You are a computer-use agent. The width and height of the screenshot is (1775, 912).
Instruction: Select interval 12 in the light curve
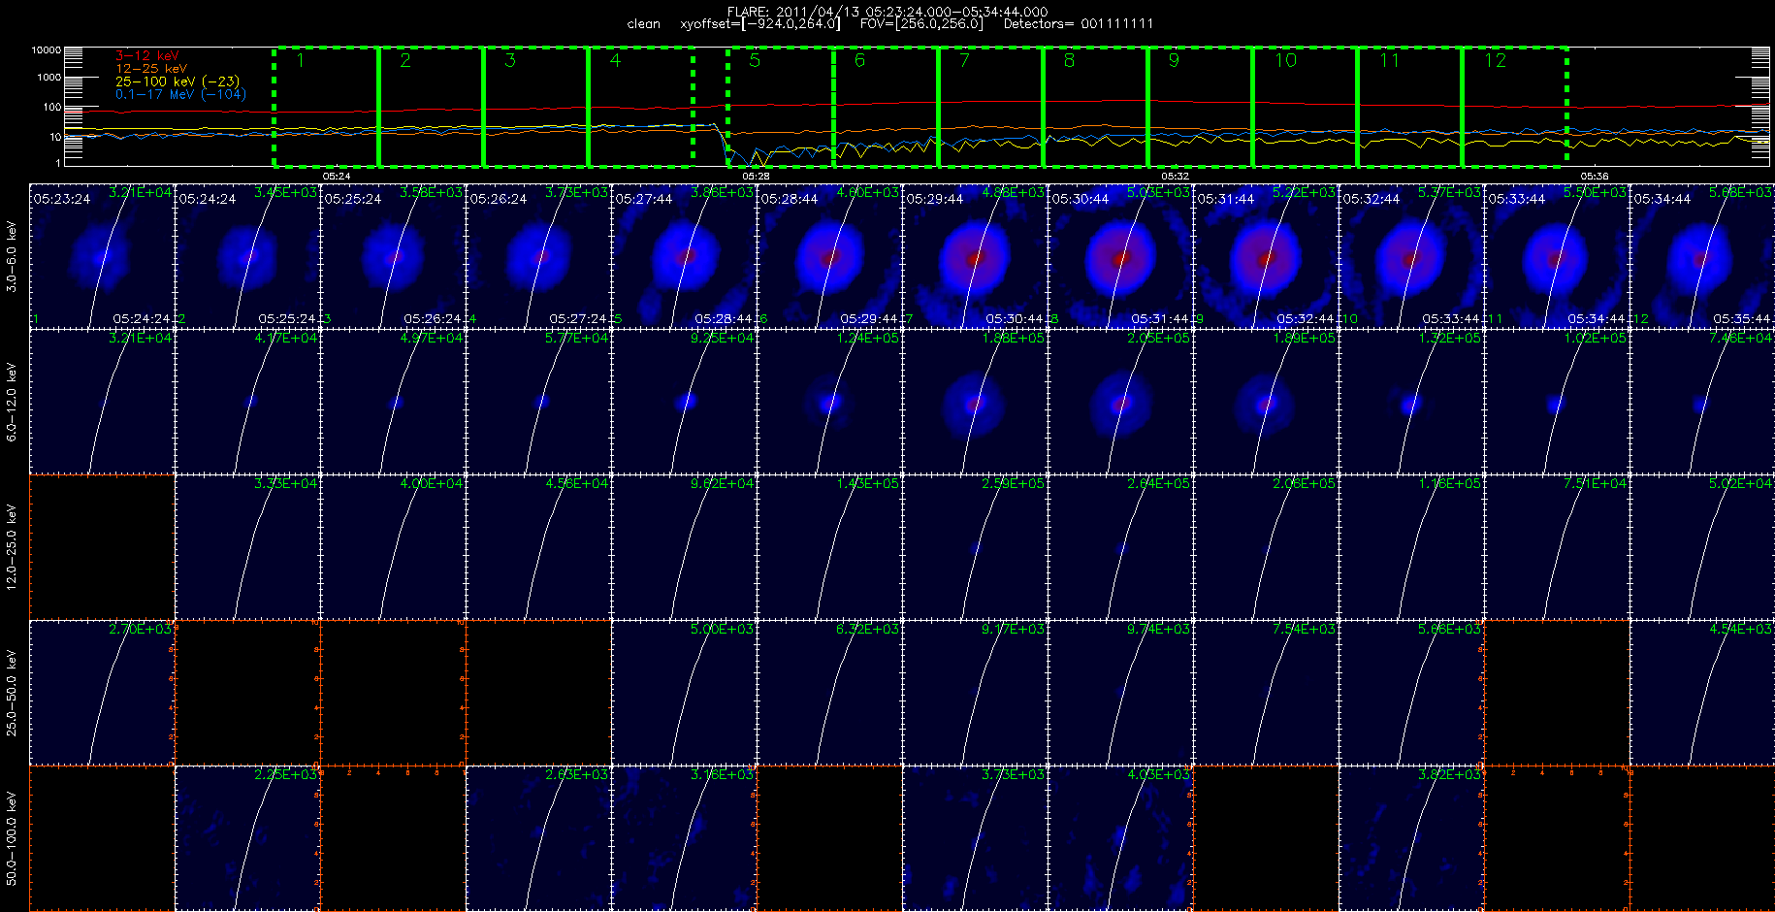pos(1515,107)
